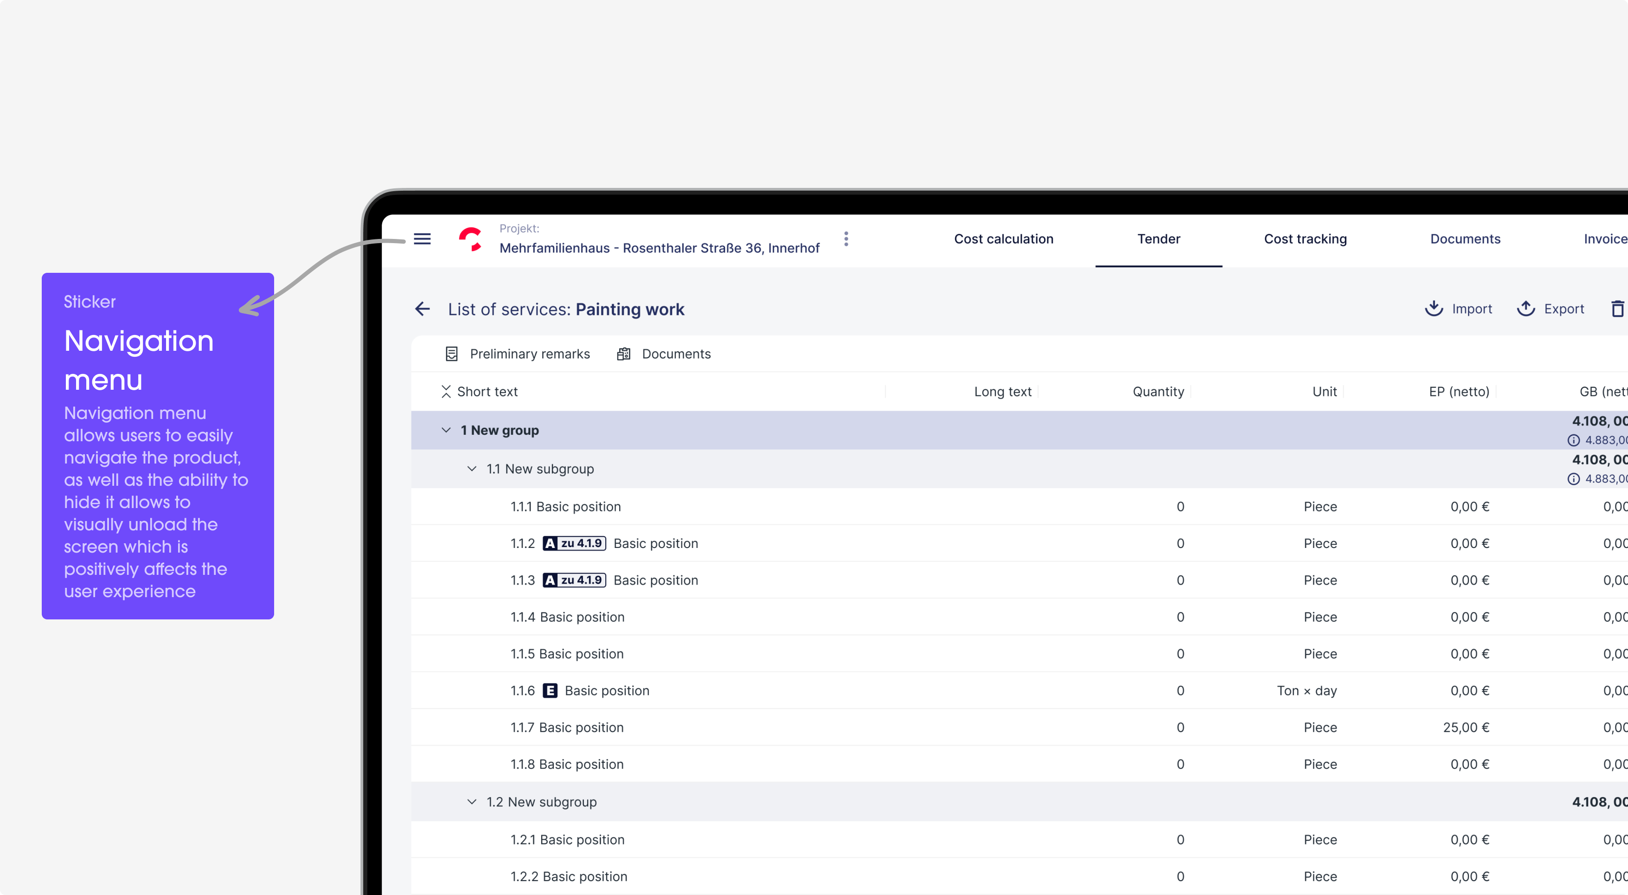Click the A zu 4.1.9 badge on row 1.1.2
The width and height of the screenshot is (1628, 895).
tap(575, 544)
